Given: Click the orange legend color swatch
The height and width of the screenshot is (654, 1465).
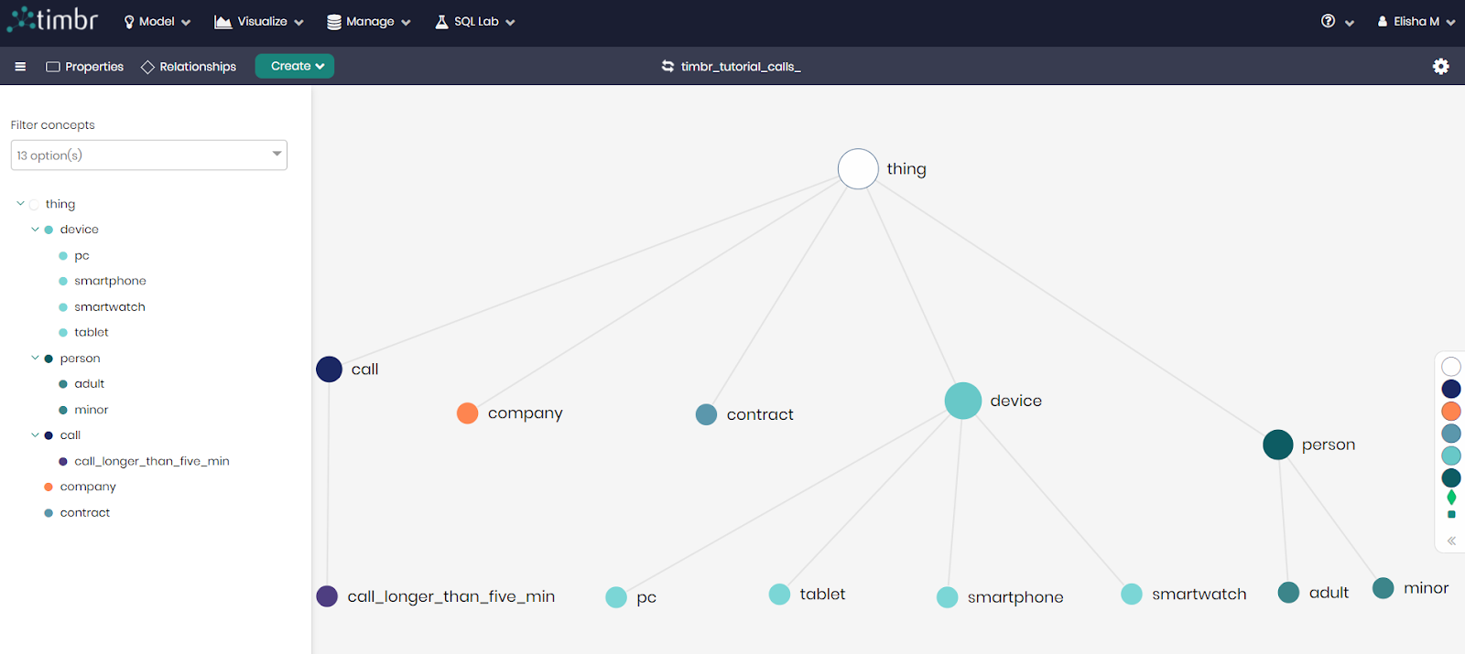Looking at the screenshot, I should pyautogui.click(x=1451, y=412).
